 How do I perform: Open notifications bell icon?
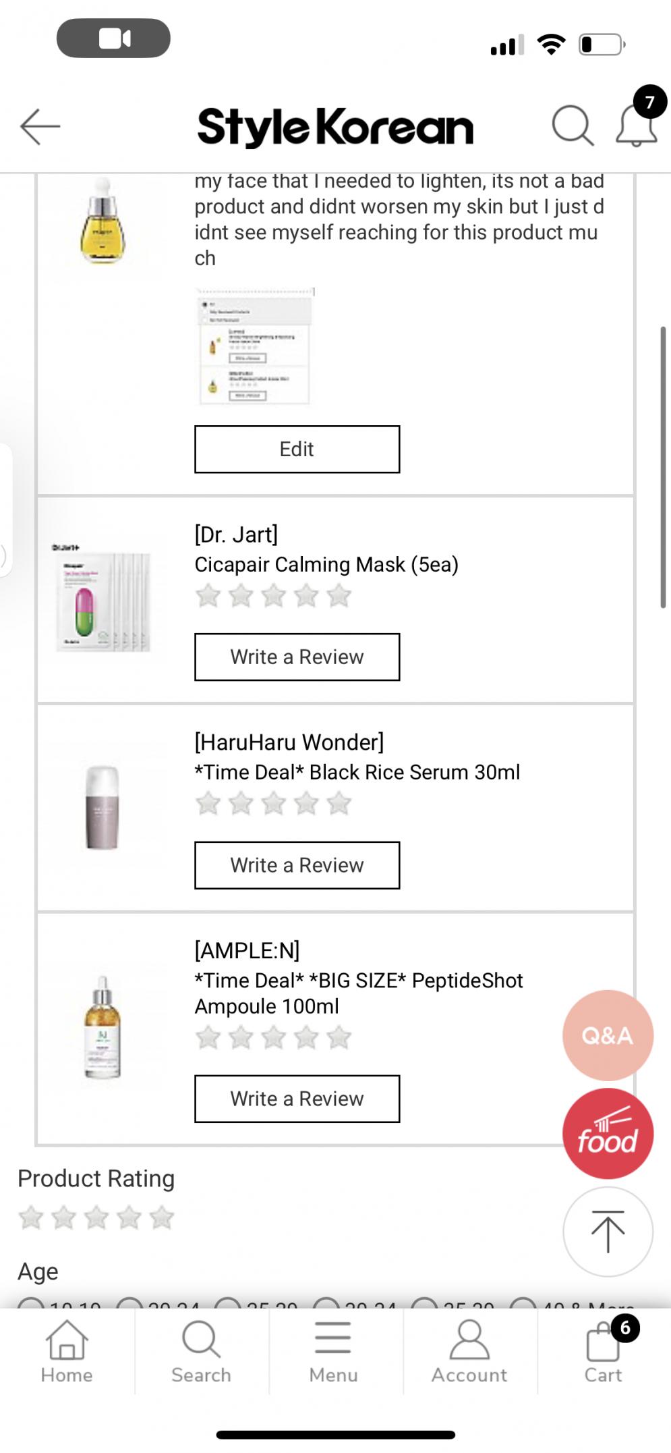(637, 125)
